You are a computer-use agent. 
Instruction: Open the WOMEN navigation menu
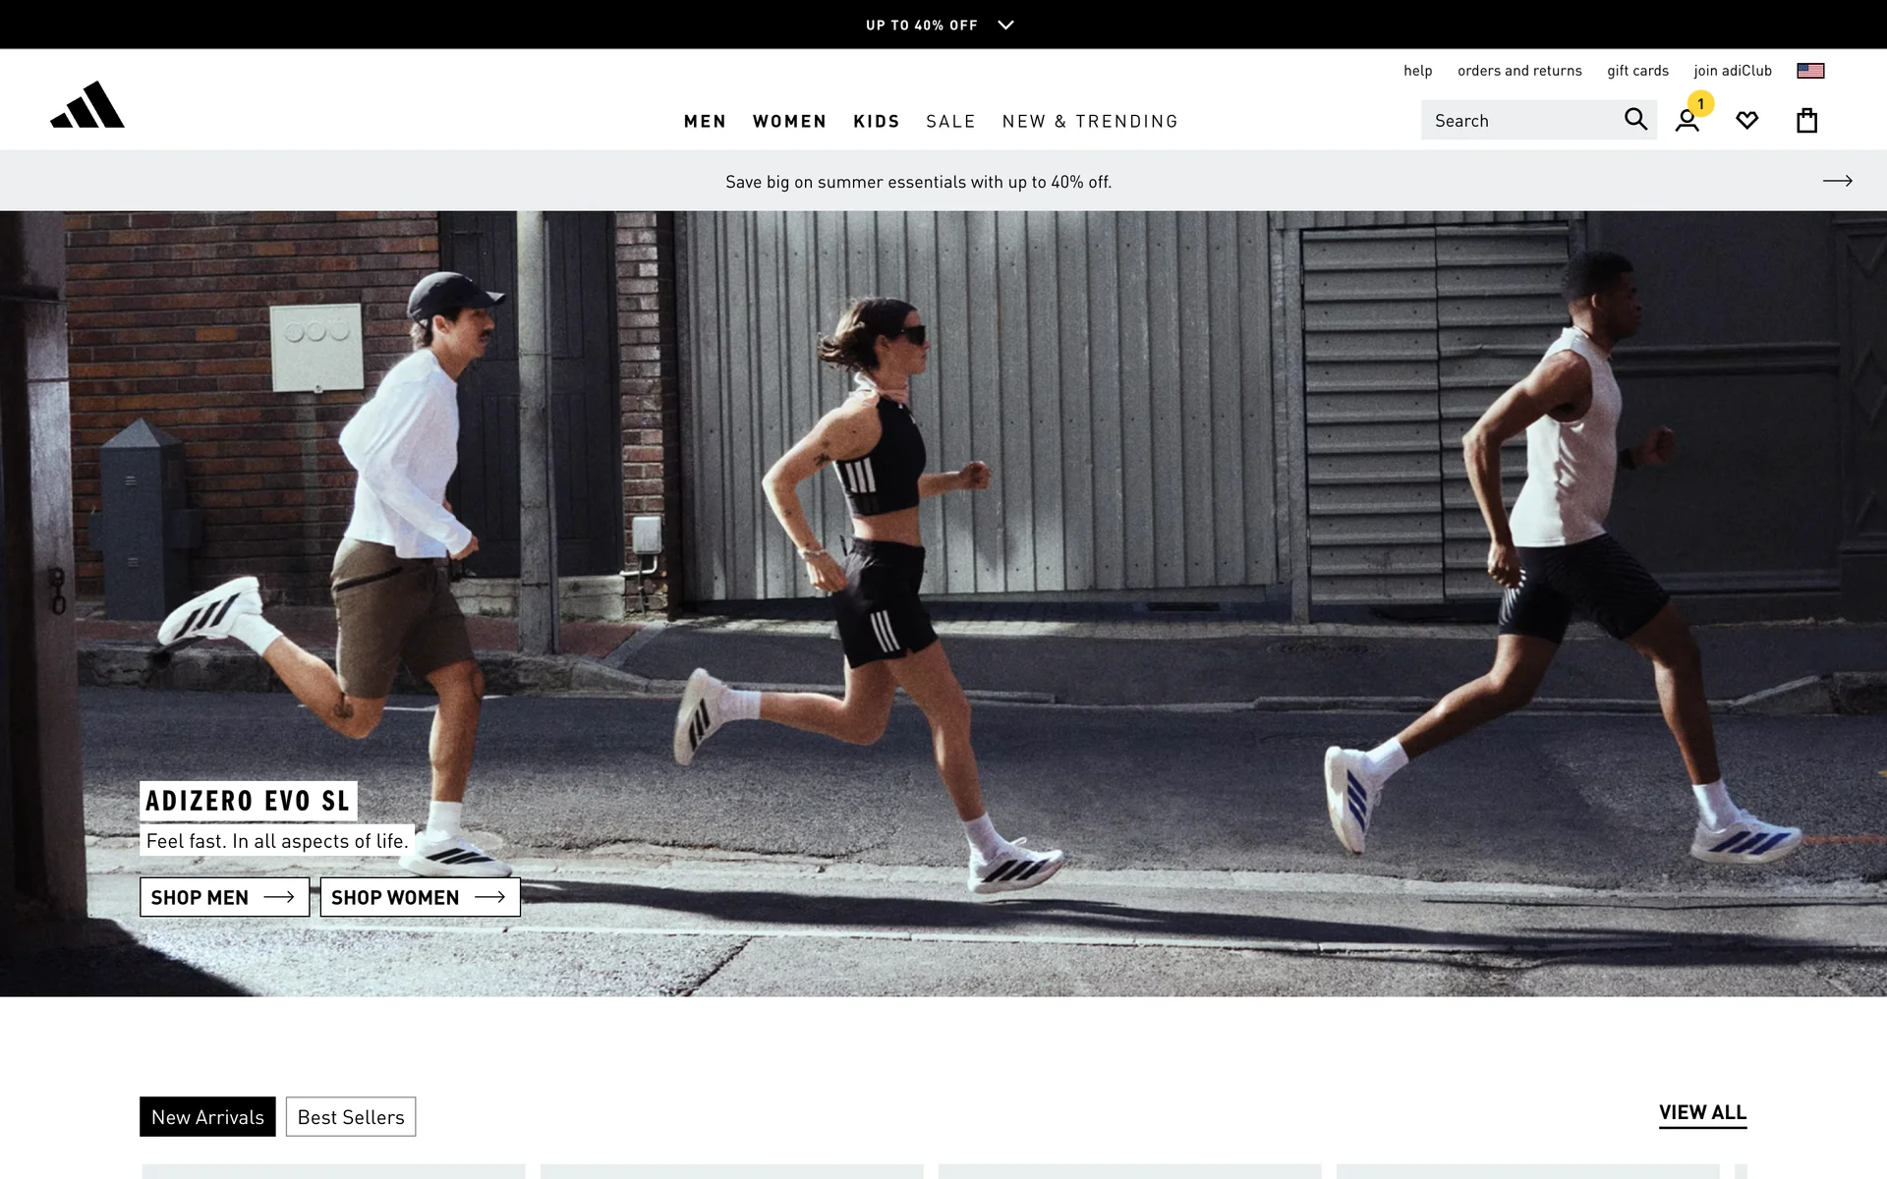point(789,121)
